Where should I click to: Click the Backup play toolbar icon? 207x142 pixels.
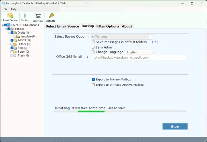[25, 16]
